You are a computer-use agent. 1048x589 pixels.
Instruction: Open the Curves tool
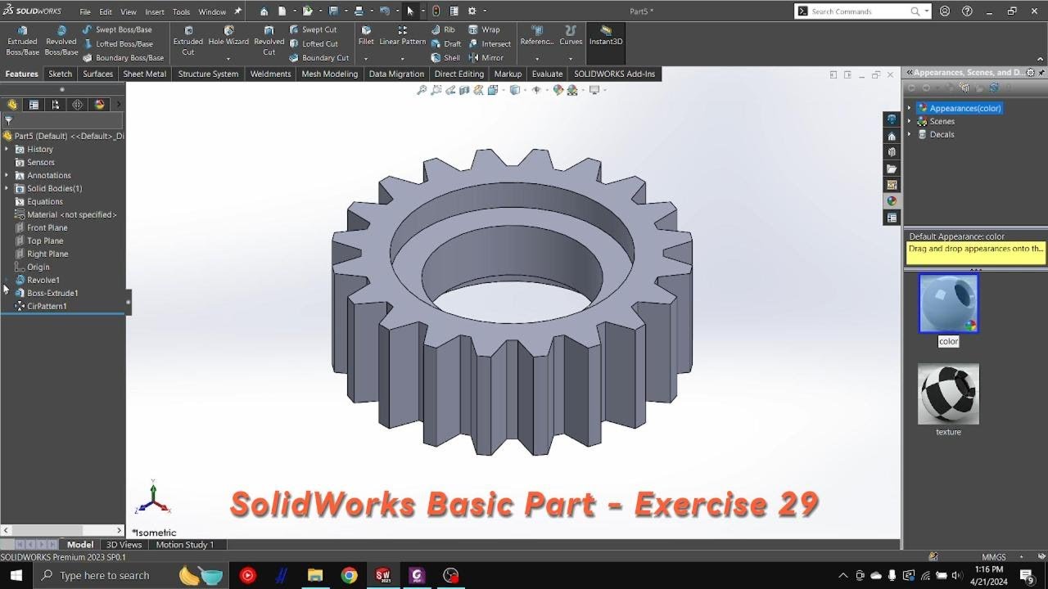pos(571,36)
